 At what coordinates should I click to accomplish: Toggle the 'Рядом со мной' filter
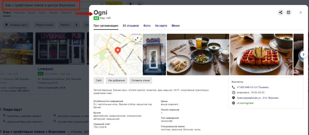(x=44, y=25)
